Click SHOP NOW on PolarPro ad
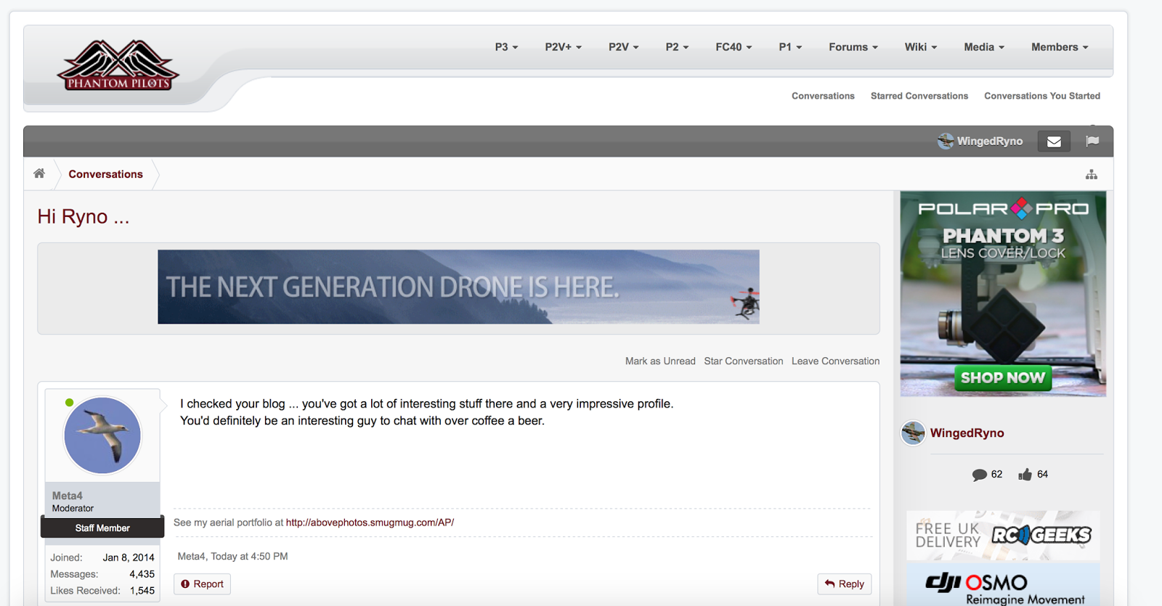The width and height of the screenshot is (1162, 606). 1002,378
